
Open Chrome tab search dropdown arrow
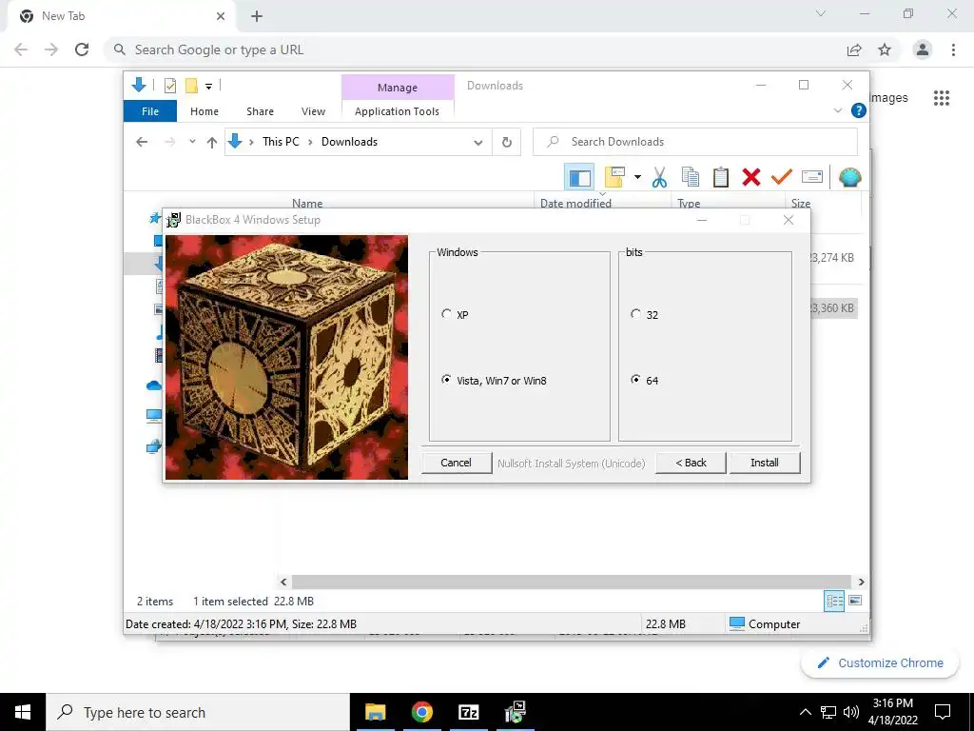tap(821, 13)
